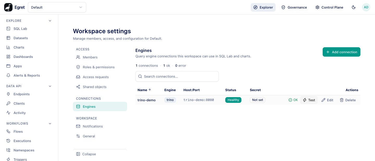Click the Egret bird logo

tap(8, 7)
